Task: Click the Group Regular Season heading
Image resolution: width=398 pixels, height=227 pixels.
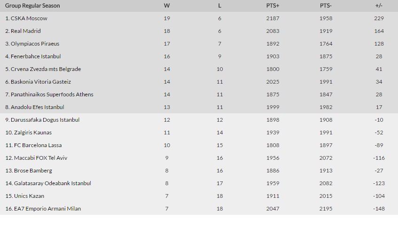Action: [32, 6]
